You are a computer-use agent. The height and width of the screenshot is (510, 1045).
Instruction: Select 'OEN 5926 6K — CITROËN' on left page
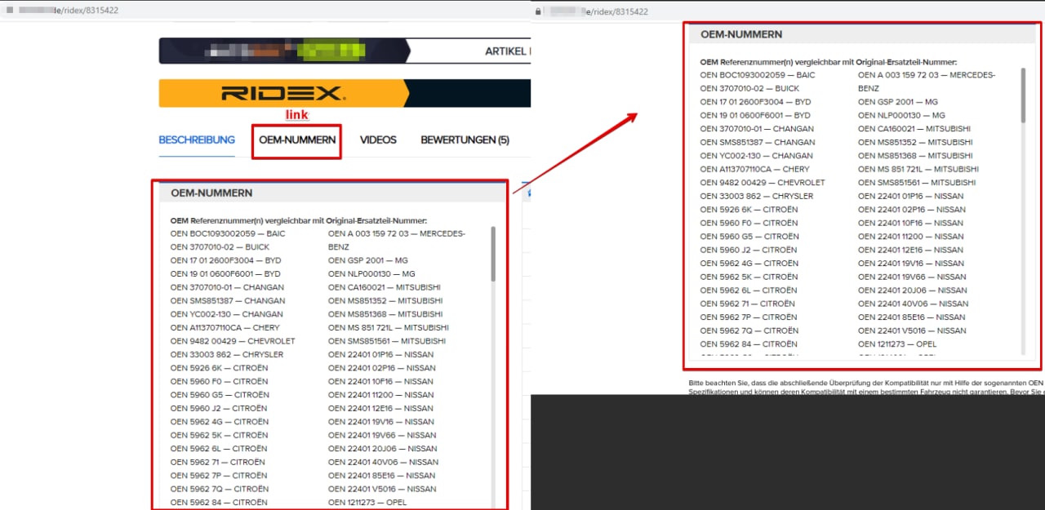pyautogui.click(x=219, y=368)
